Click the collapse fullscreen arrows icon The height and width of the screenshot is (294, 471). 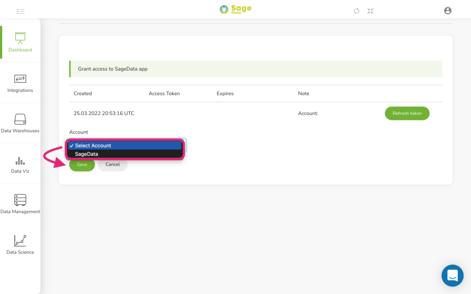coord(370,11)
